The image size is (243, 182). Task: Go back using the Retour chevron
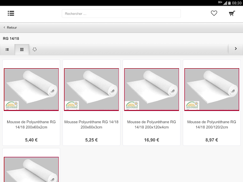(x=4, y=27)
